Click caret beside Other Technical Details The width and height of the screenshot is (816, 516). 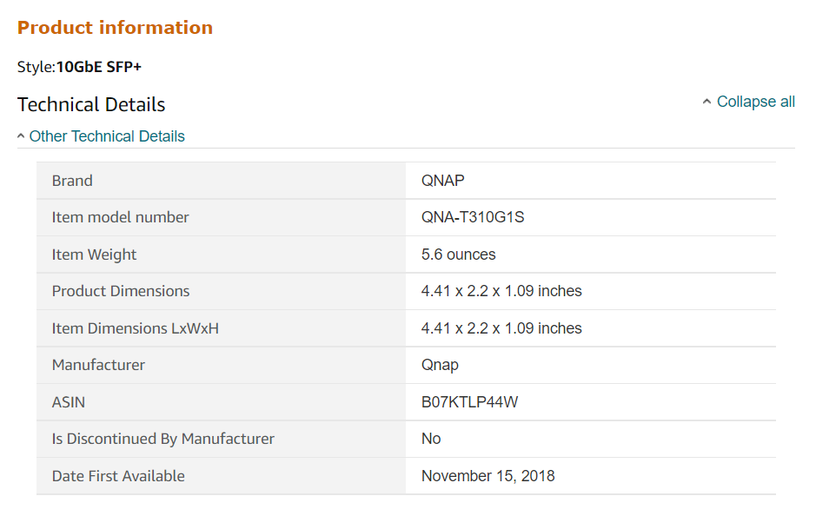click(x=21, y=136)
